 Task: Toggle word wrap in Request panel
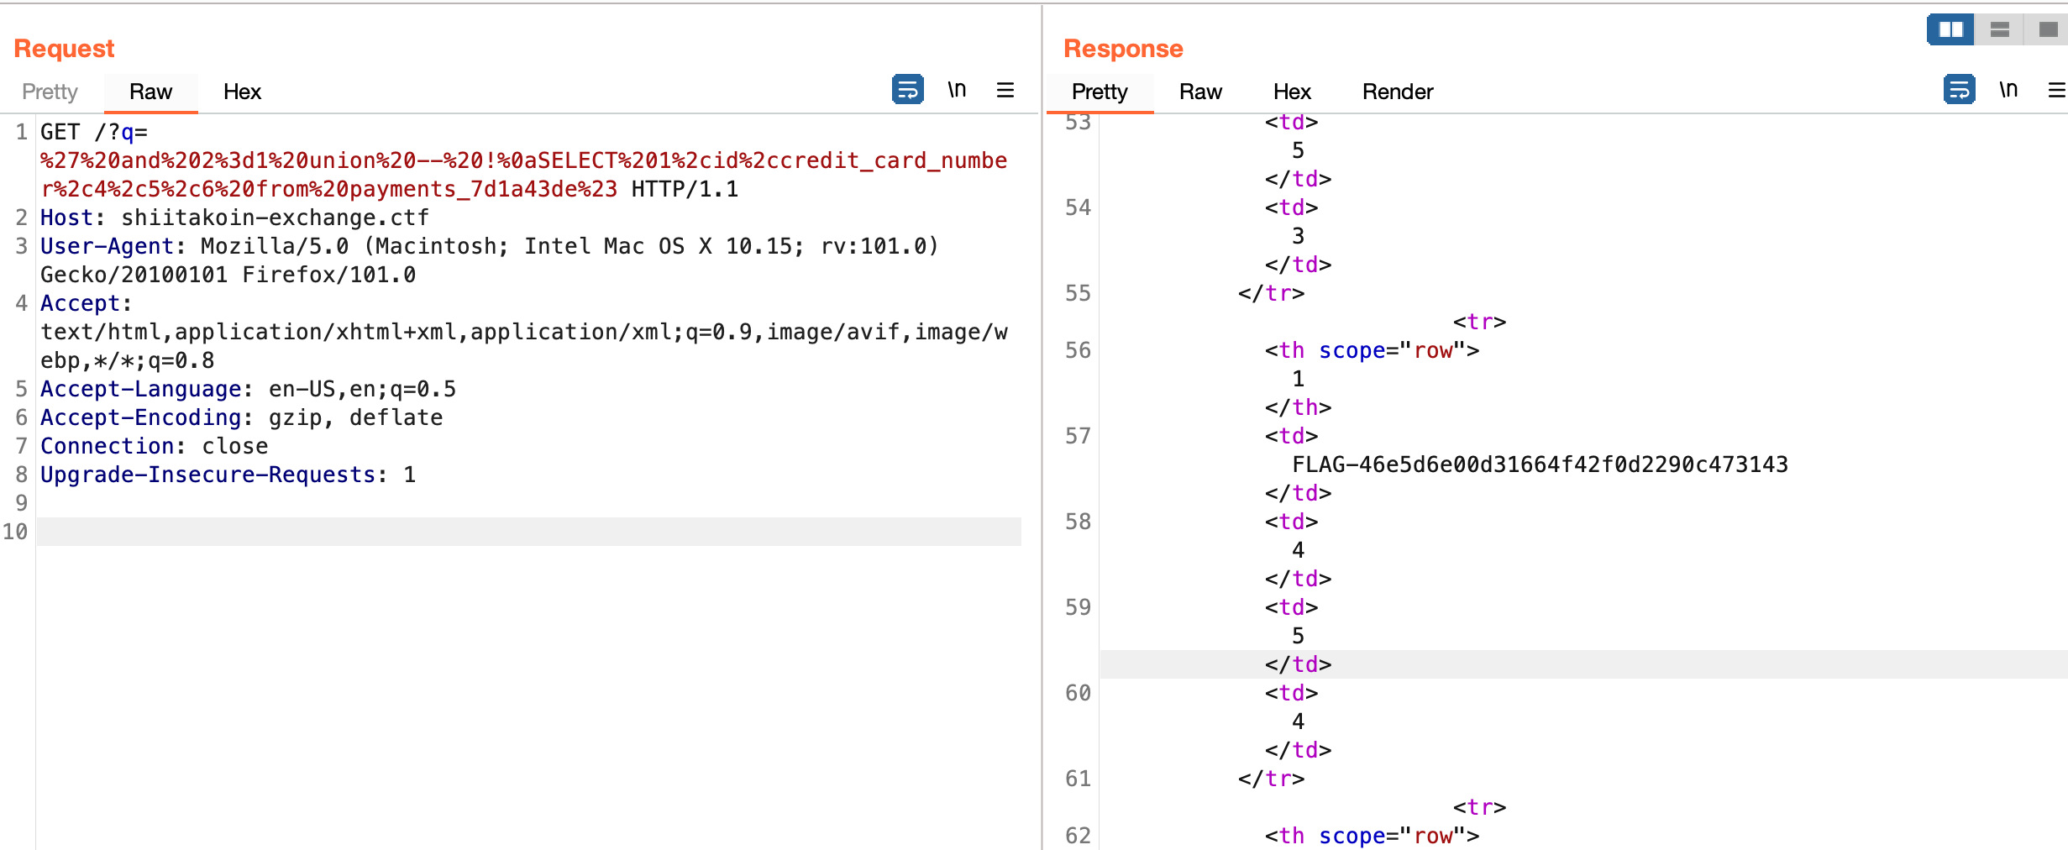907,89
